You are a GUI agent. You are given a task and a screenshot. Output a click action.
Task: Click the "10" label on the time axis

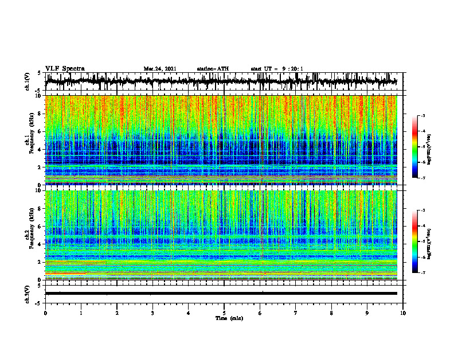coord(403,313)
